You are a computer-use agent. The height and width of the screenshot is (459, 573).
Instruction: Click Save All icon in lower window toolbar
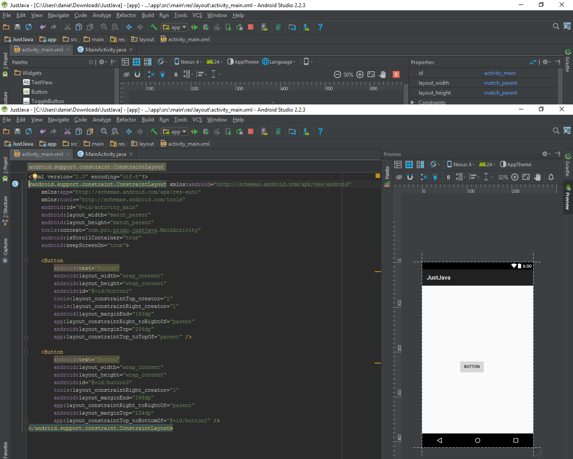(17, 131)
